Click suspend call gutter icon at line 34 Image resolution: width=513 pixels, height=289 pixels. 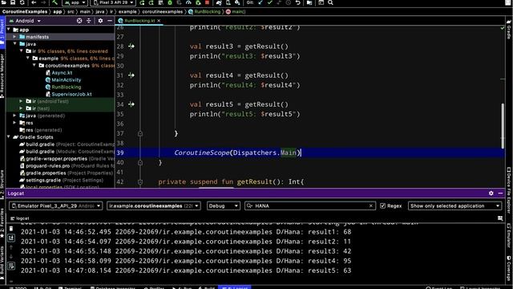[131, 104]
